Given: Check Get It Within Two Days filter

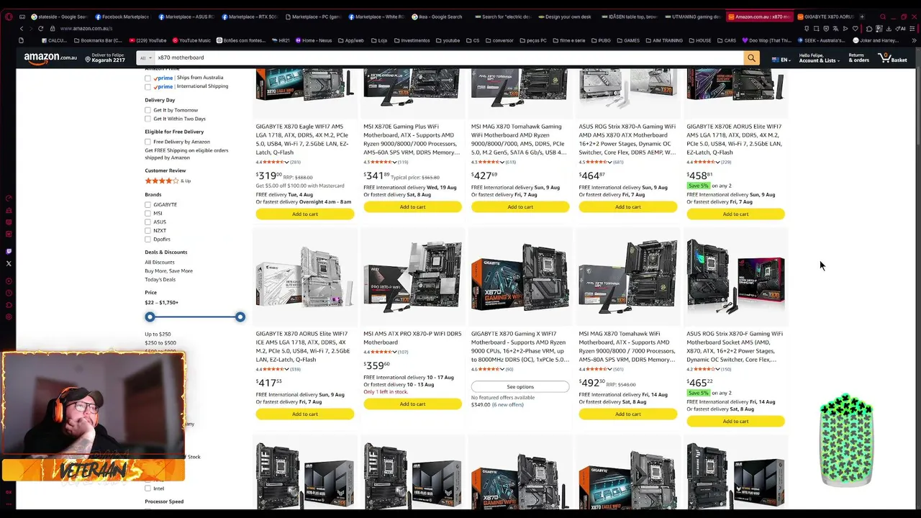Looking at the screenshot, I should (148, 119).
